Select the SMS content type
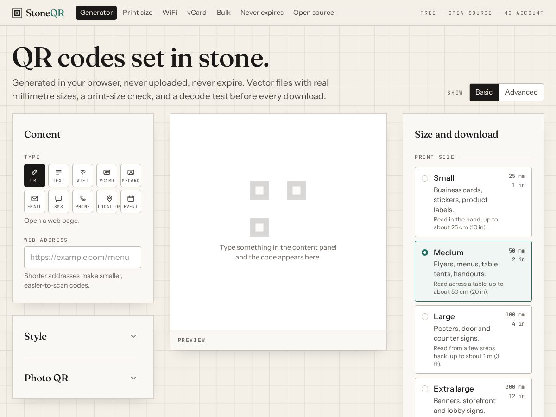Image resolution: width=556 pixels, height=417 pixels. coord(59,202)
